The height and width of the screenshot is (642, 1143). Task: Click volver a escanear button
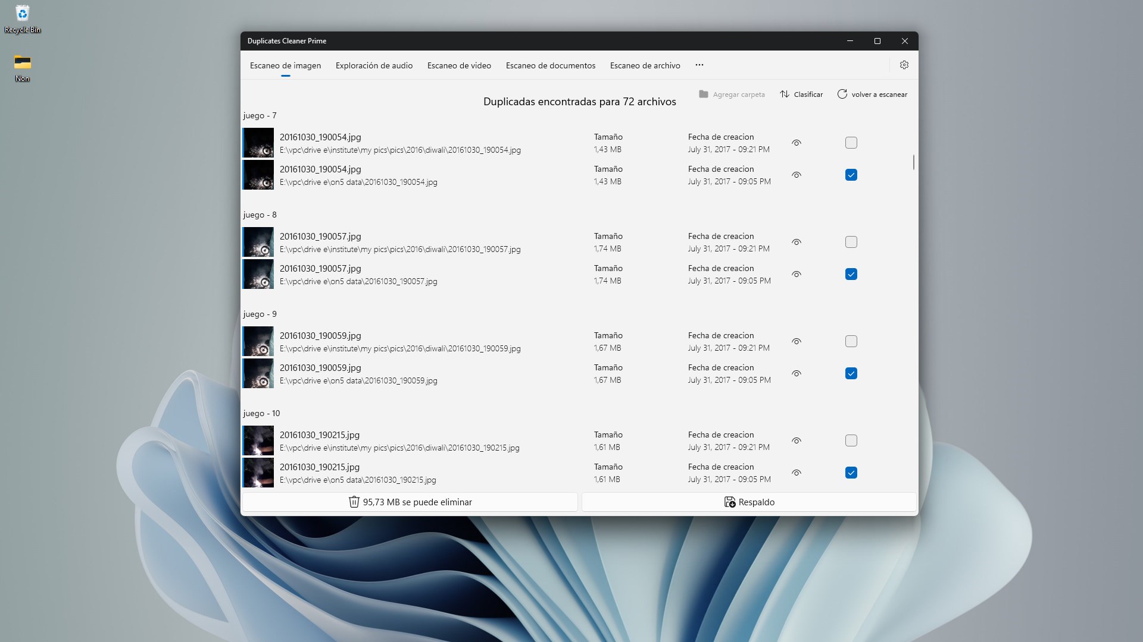873,95
